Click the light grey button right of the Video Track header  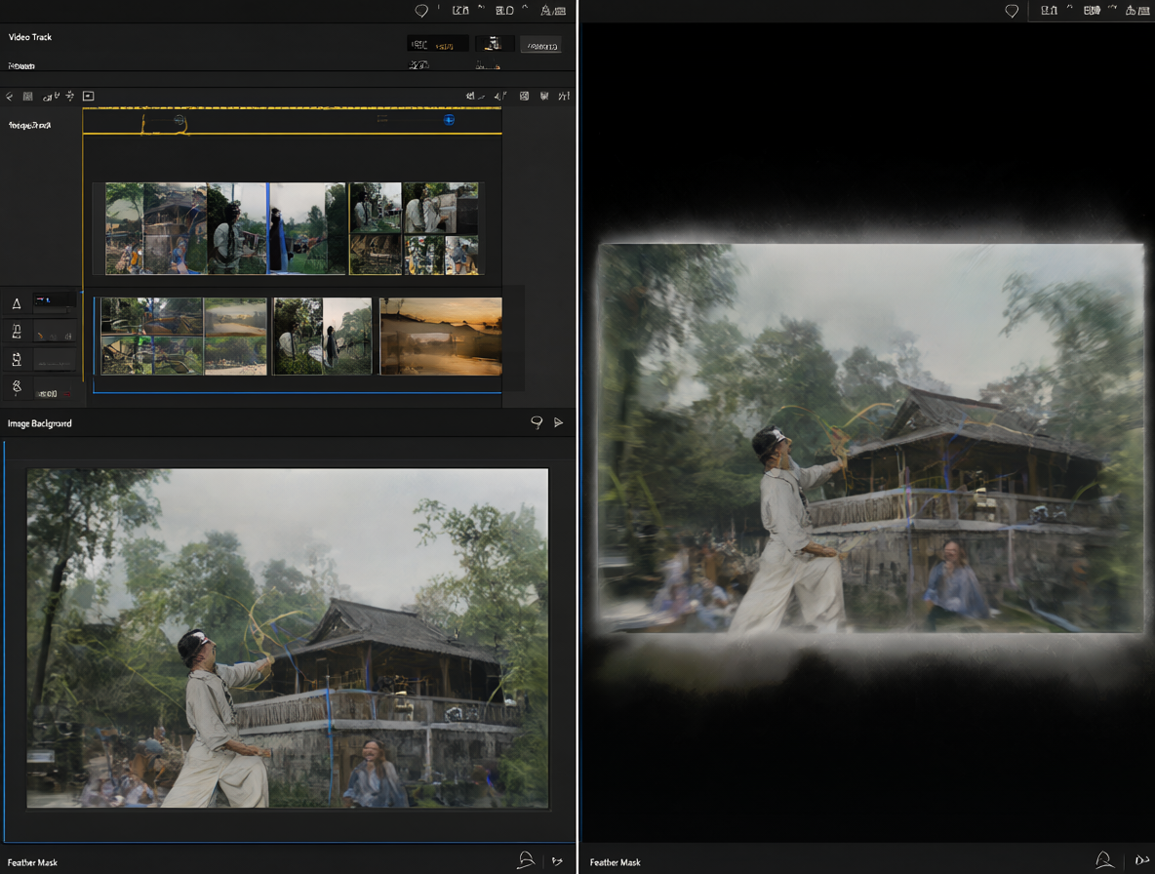pos(540,45)
